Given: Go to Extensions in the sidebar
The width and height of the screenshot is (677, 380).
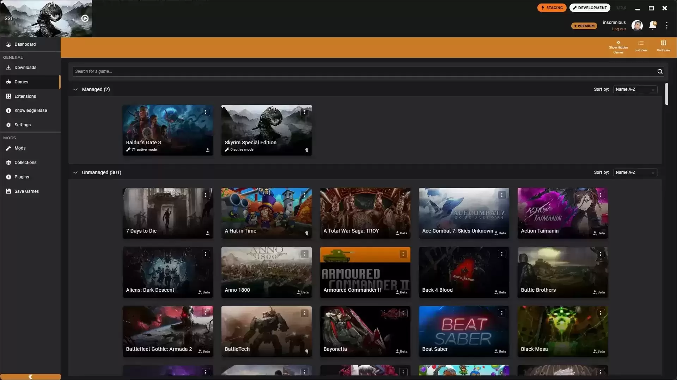Looking at the screenshot, I should (25, 96).
